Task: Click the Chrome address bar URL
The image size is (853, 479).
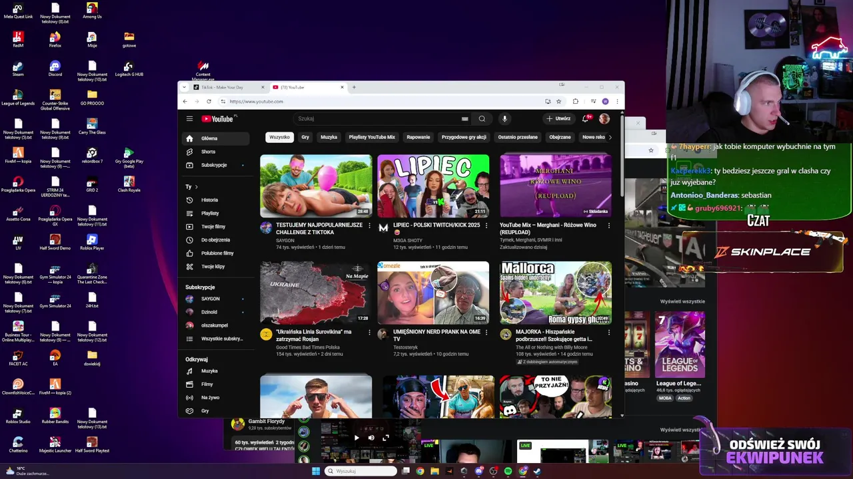Action: point(257,102)
